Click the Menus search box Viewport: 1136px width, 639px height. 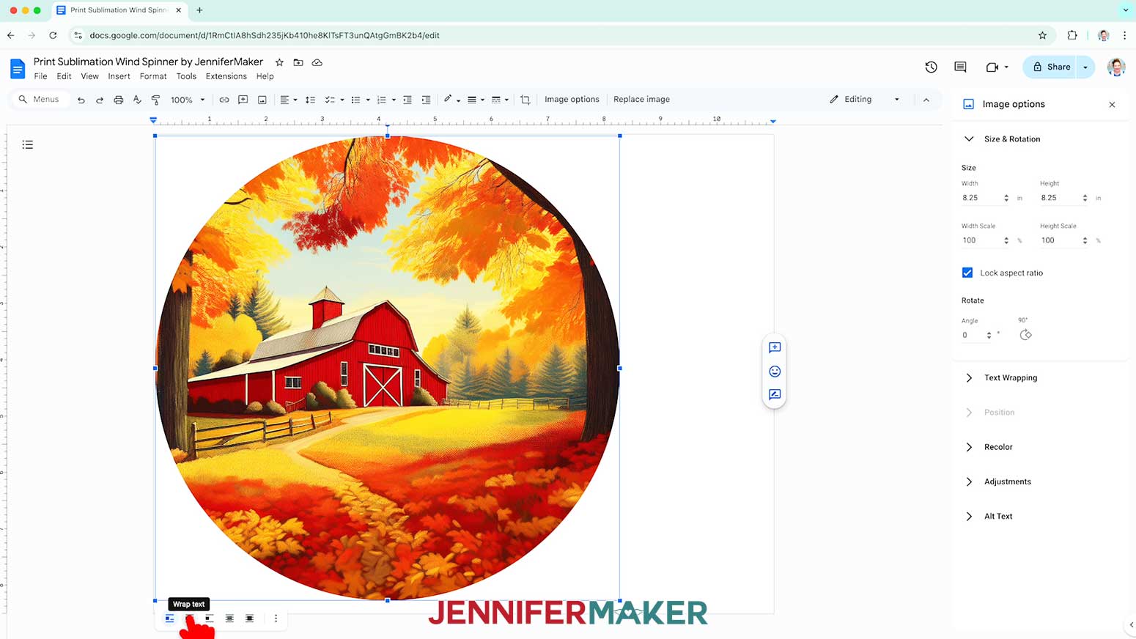click(40, 100)
